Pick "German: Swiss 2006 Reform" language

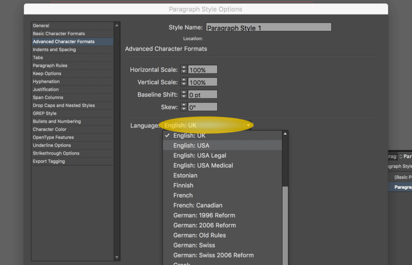point(213,255)
